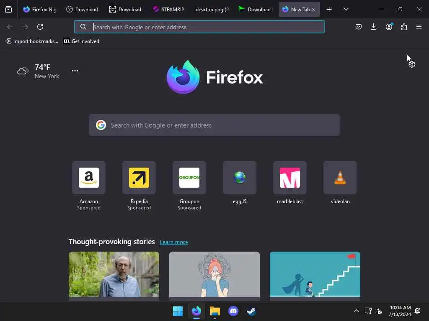This screenshot has width=429, height=321.
Task: Expand the list all tabs chevron
Action: pos(346,9)
